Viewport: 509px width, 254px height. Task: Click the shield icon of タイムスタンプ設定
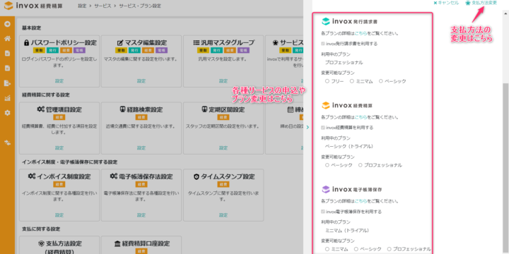click(x=196, y=176)
